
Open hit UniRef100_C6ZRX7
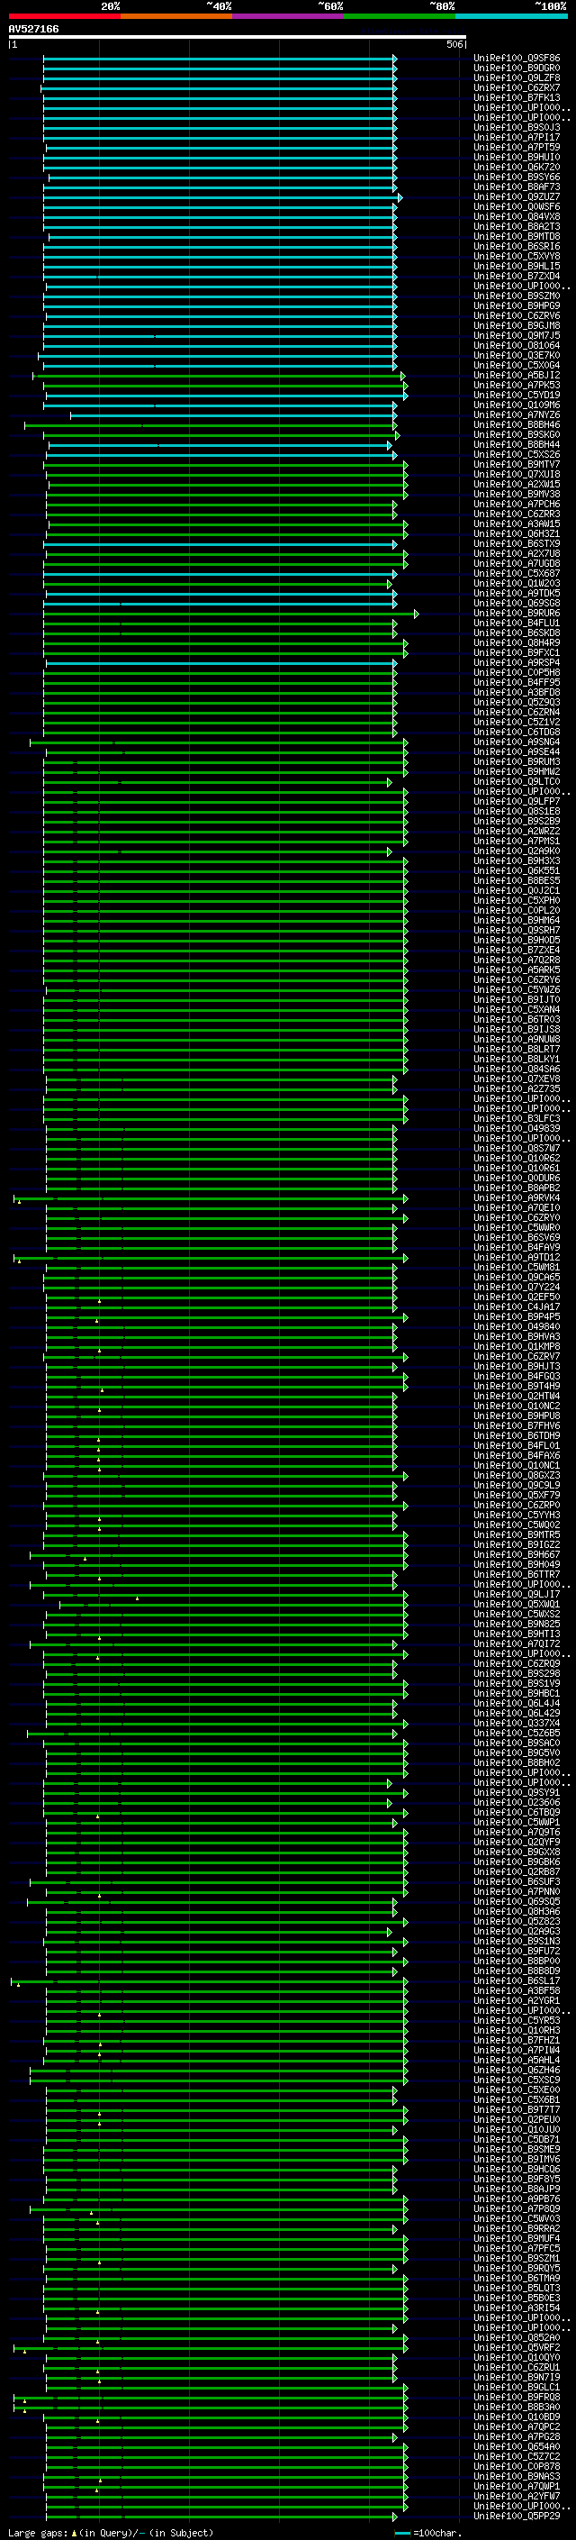click(517, 87)
